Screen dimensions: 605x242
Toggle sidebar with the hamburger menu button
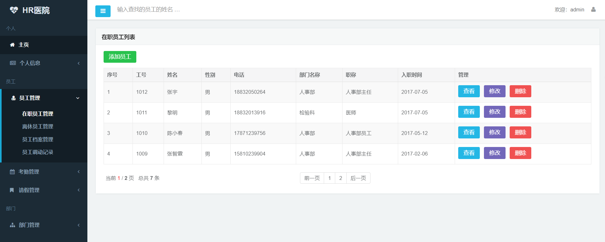(103, 11)
